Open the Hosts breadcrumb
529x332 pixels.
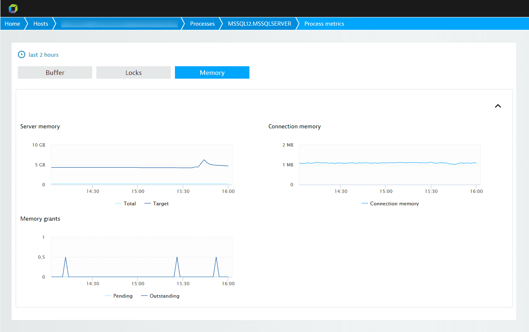(x=41, y=24)
